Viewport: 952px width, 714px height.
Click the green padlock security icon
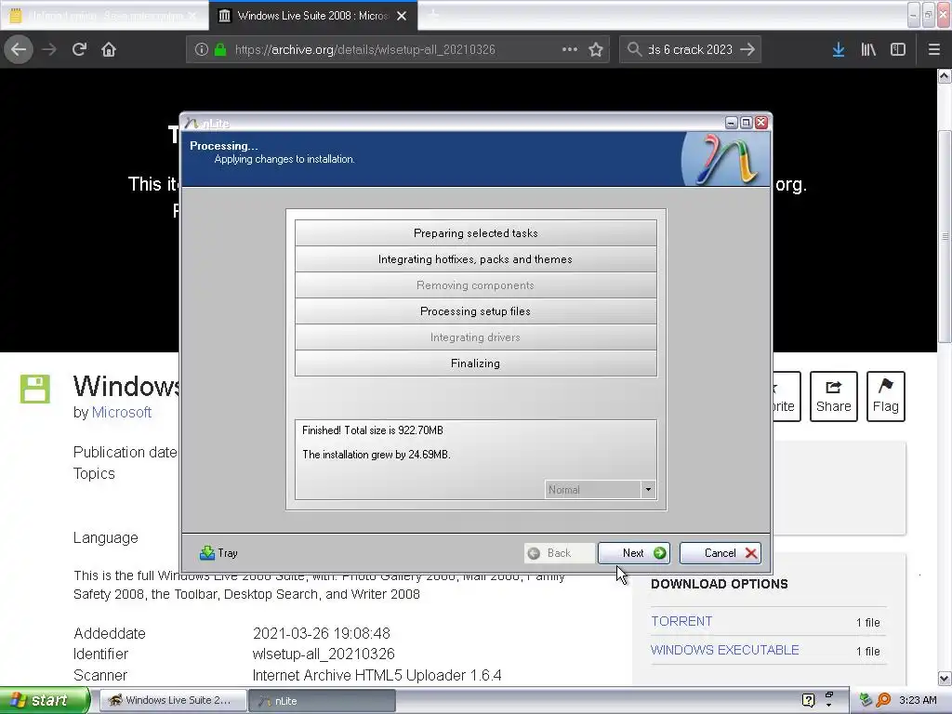click(x=220, y=49)
